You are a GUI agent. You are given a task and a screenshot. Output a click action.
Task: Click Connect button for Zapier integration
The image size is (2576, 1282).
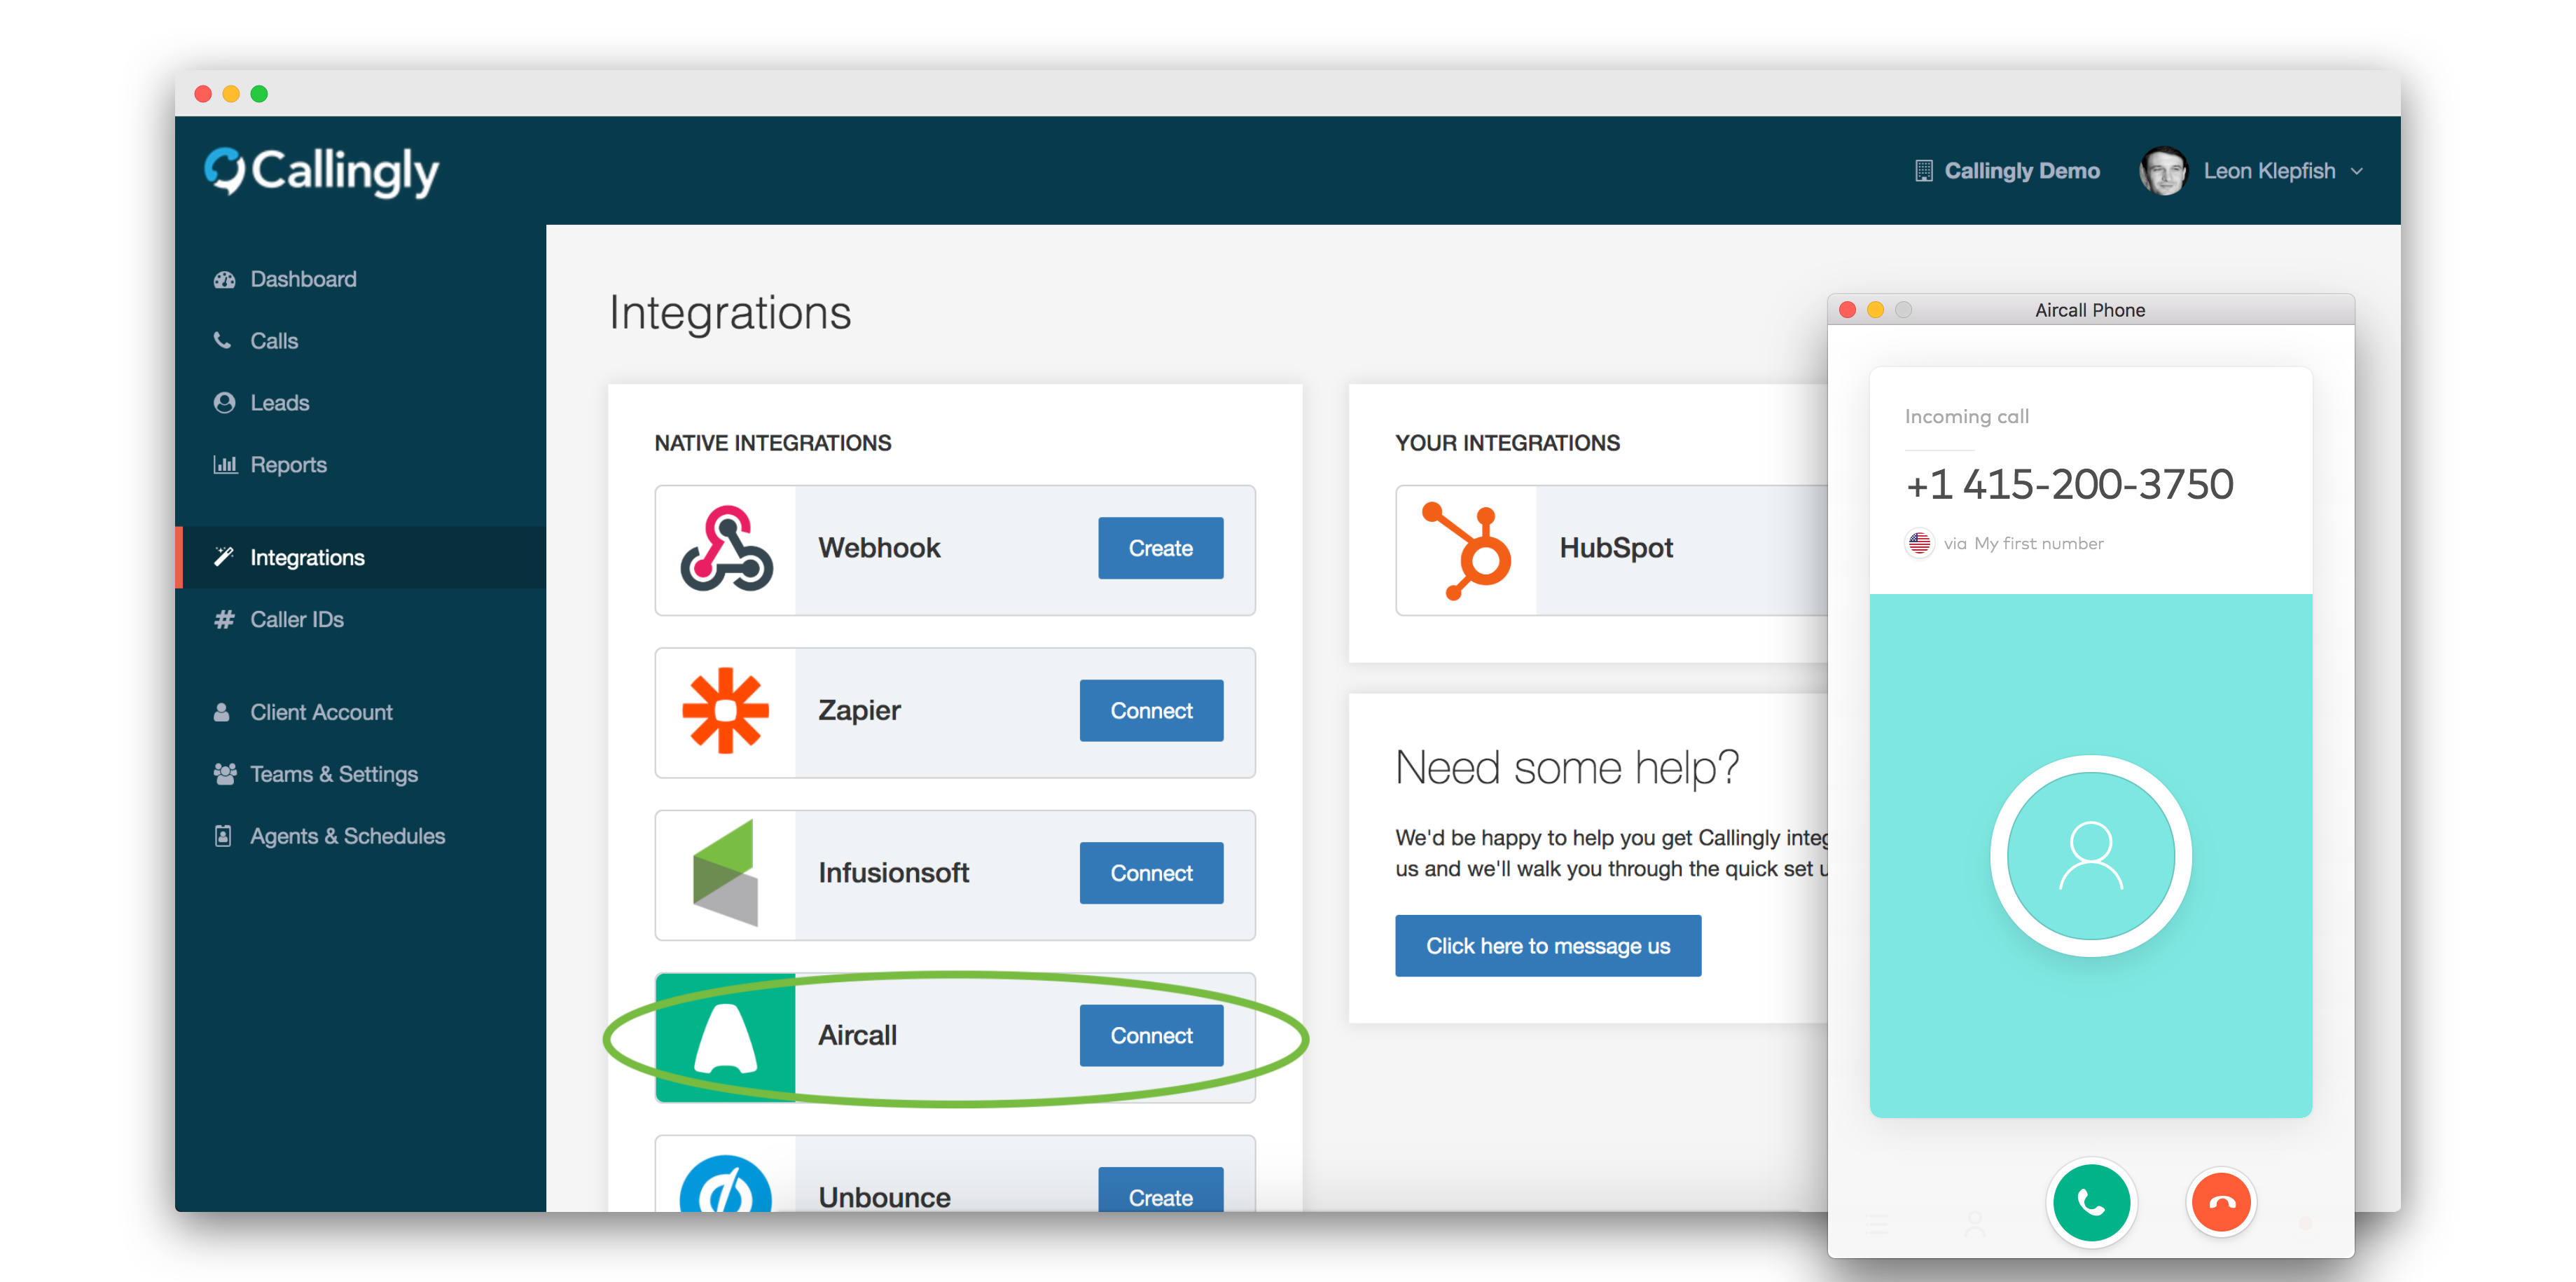point(1150,710)
